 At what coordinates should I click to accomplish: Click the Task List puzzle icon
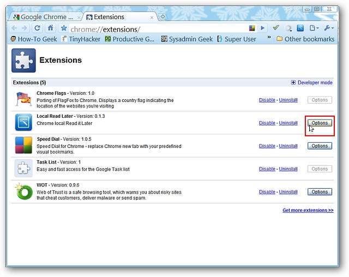click(23, 168)
